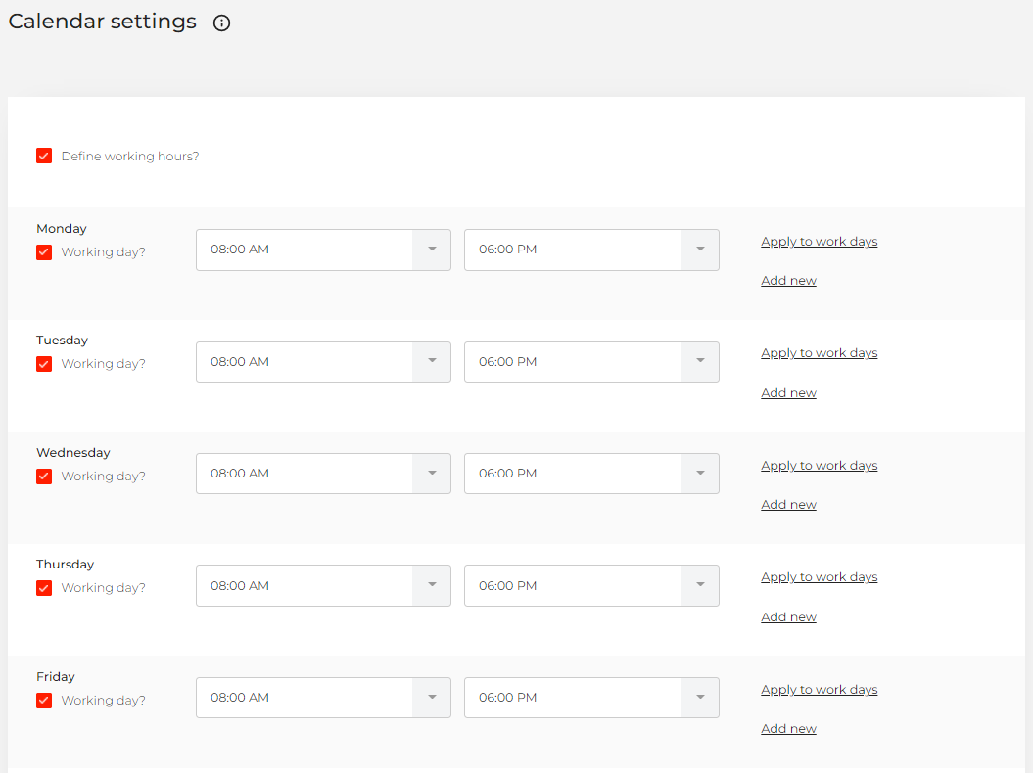Expand Tuesday's start time selector
1033x773 pixels.
coord(431,361)
